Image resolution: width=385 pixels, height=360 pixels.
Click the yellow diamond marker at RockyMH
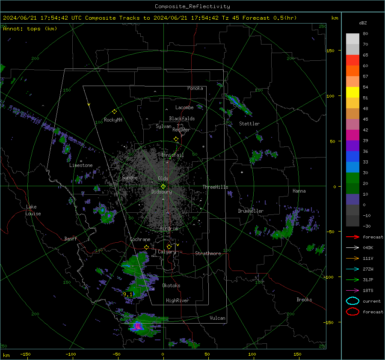coord(114,112)
